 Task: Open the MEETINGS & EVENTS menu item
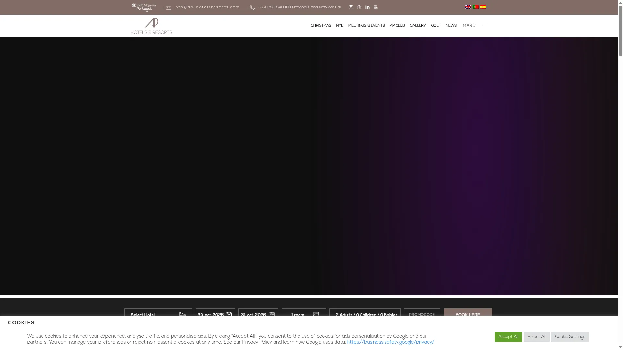[366, 26]
